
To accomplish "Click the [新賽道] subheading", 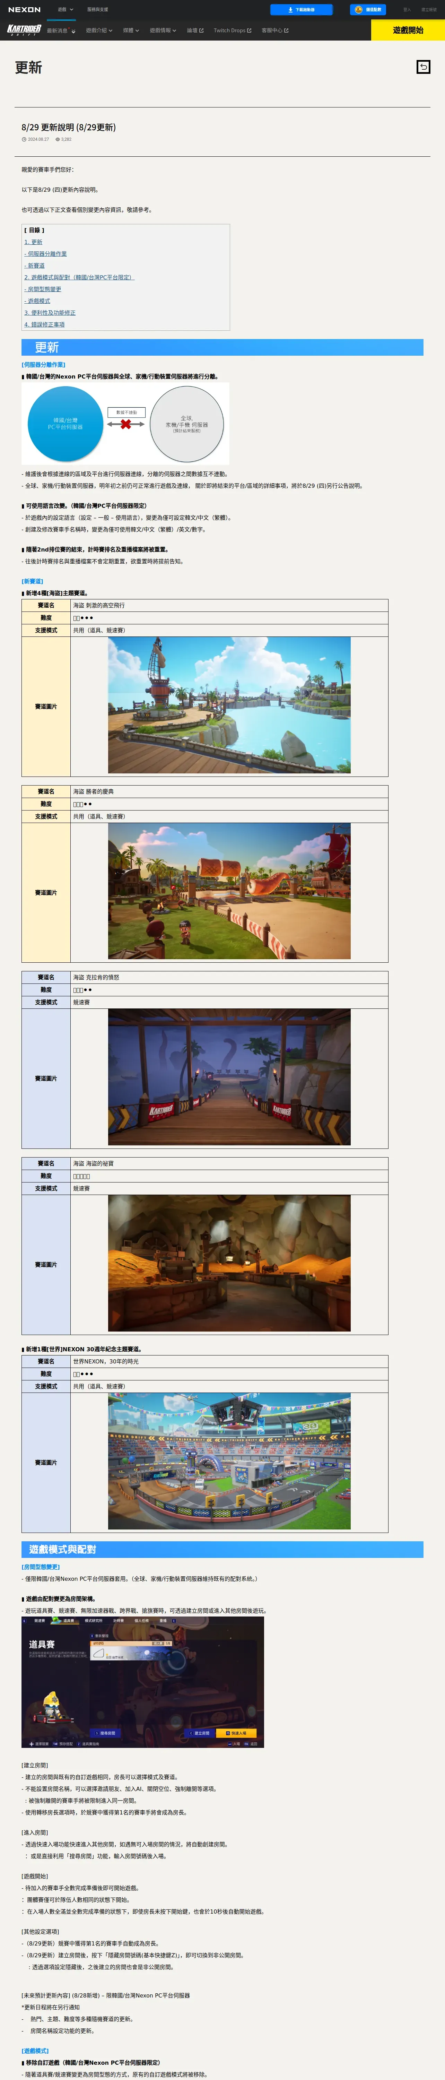I will pos(32,581).
